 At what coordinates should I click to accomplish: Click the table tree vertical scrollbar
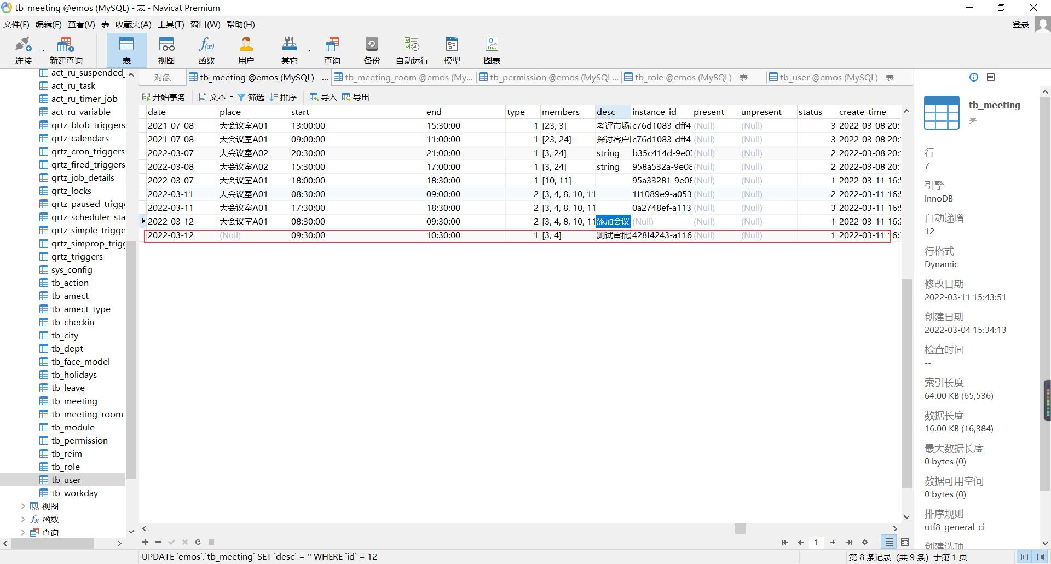point(131,361)
